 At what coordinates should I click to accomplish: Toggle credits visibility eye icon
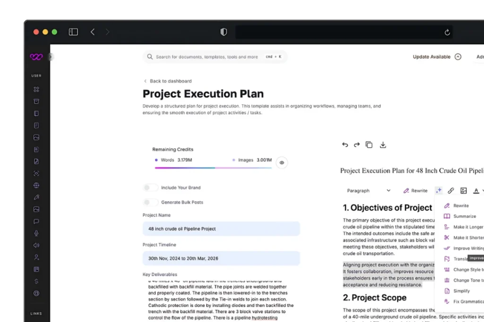point(282,163)
